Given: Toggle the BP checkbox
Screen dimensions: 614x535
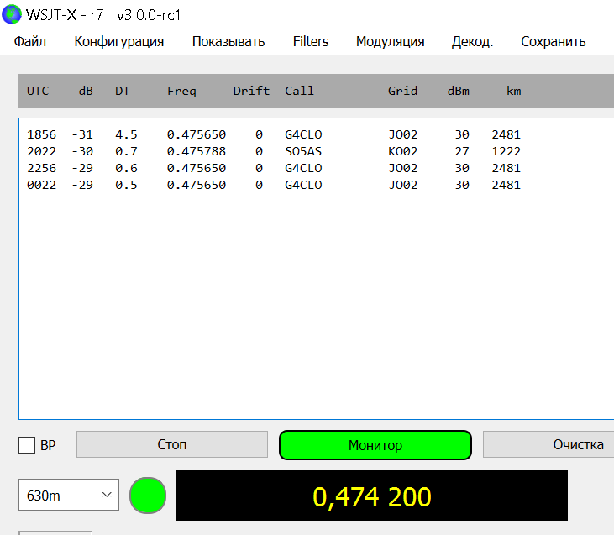Looking at the screenshot, I should pyautogui.click(x=27, y=445).
